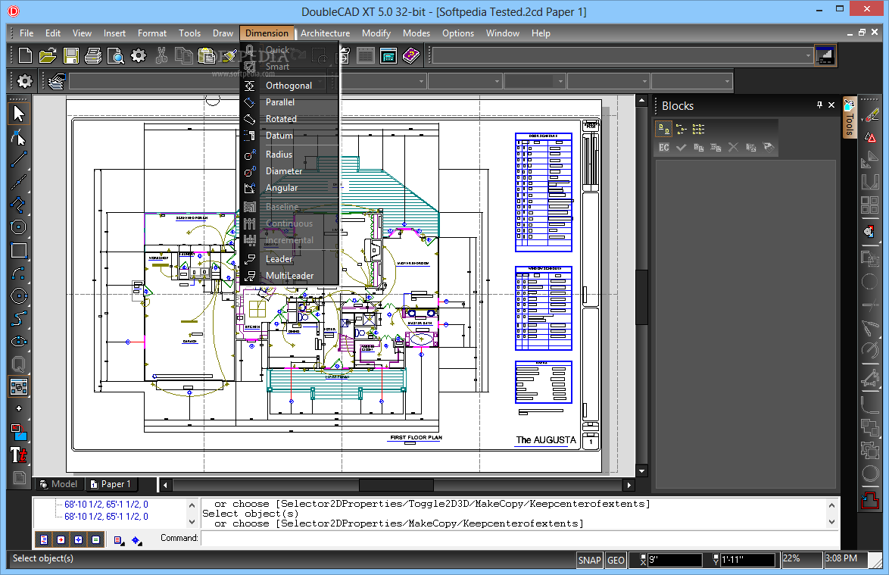The image size is (889, 575).
Task: Choose the Edit node tool below Select
Action: (x=19, y=136)
